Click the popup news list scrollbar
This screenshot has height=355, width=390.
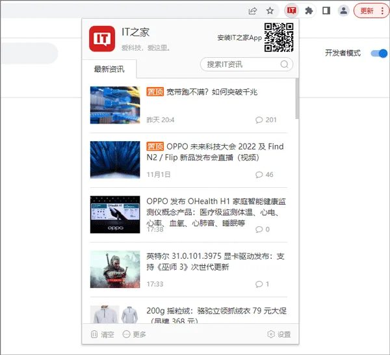tap(297, 99)
